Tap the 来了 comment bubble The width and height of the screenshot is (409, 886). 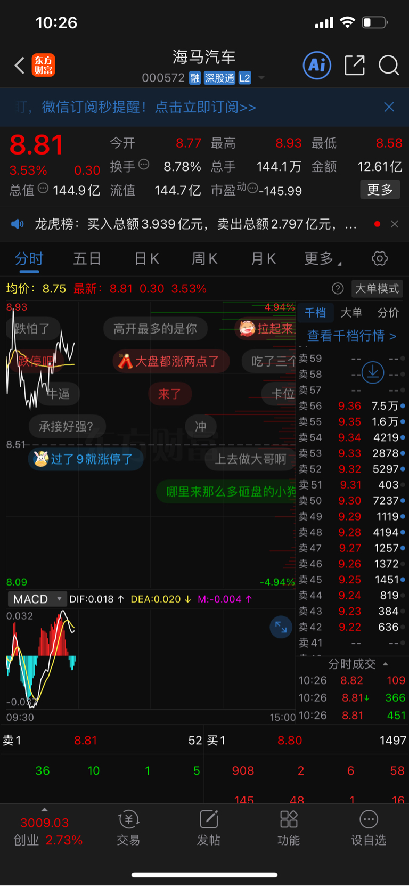tap(170, 394)
